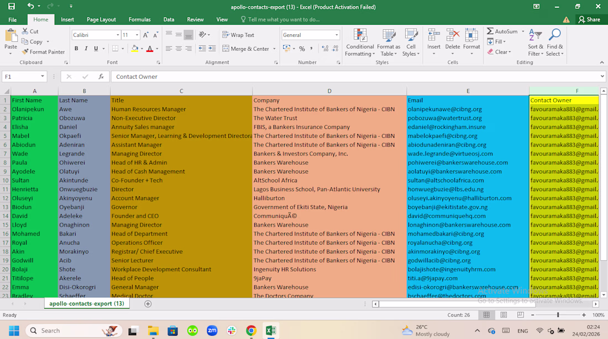Switch to the Formulas tab
The image size is (608, 339).
coord(140,19)
